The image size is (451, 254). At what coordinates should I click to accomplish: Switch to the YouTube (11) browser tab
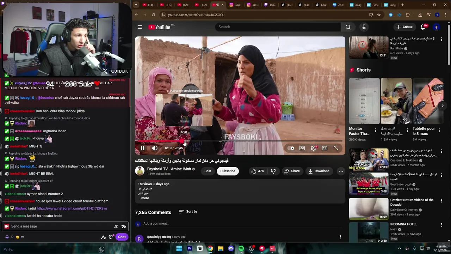coord(148,5)
